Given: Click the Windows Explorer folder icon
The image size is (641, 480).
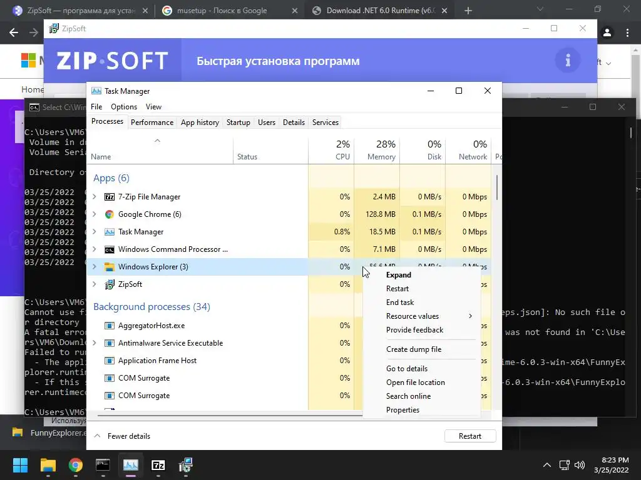Looking at the screenshot, I should click(109, 267).
